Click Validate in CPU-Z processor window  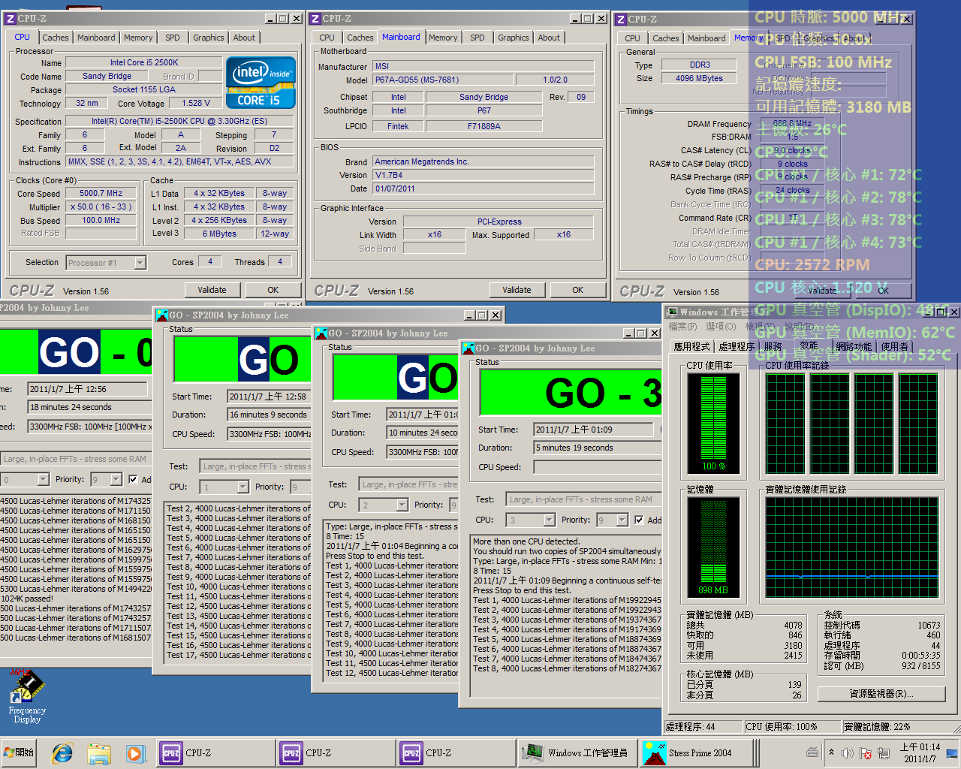[x=212, y=290]
